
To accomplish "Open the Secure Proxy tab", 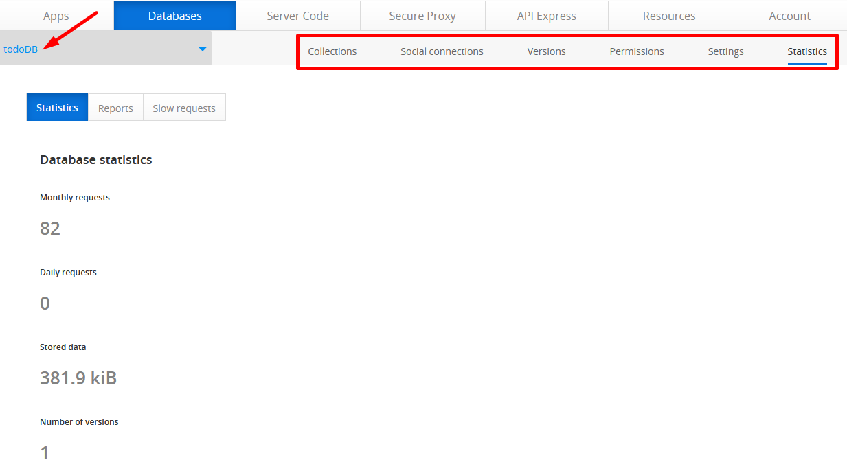I will (x=422, y=16).
